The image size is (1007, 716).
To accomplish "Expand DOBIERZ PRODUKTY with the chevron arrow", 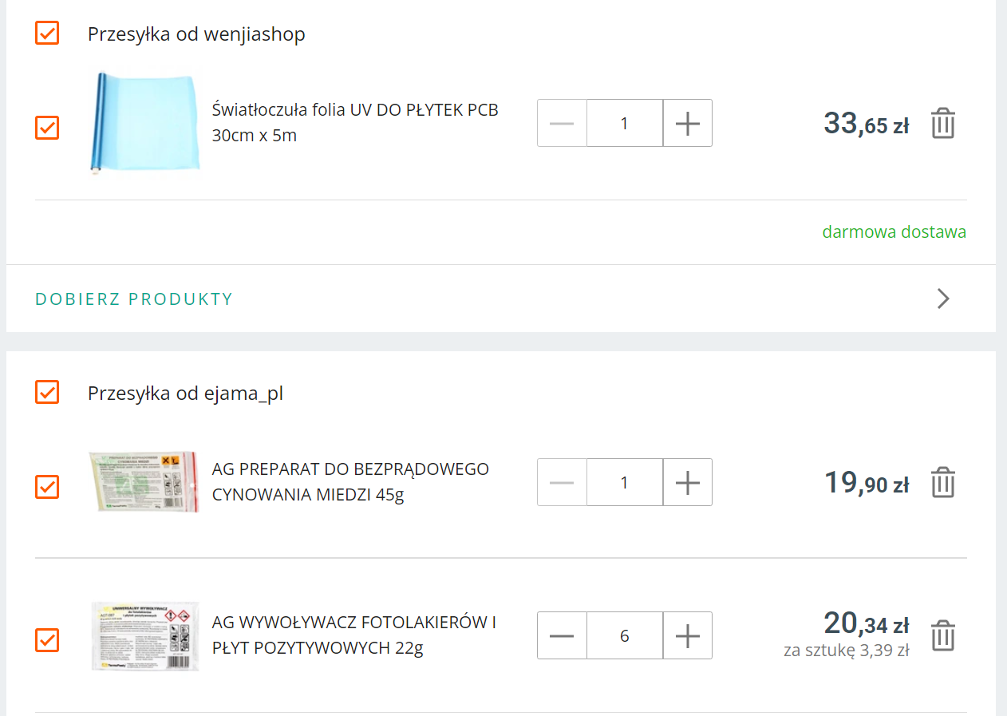I will coord(942,299).
